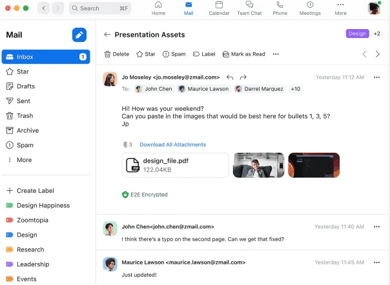390x285 pixels.
Task: Open options menu for Maurice Lawson's message
Action: click(376, 262)
